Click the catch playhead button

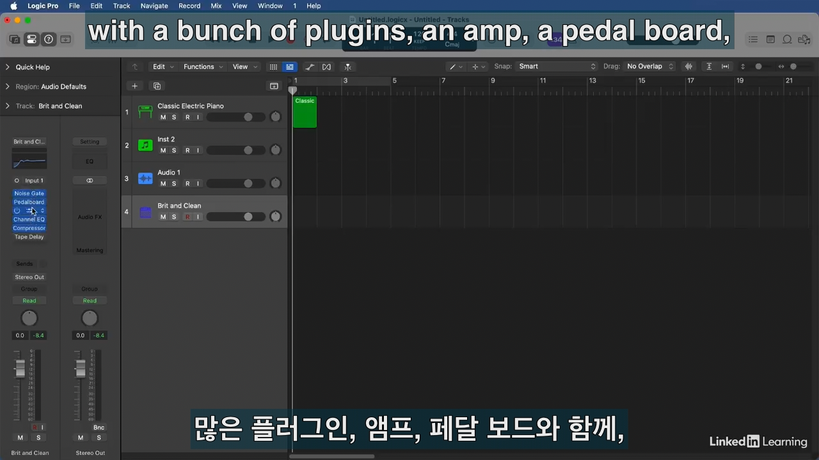347,66
